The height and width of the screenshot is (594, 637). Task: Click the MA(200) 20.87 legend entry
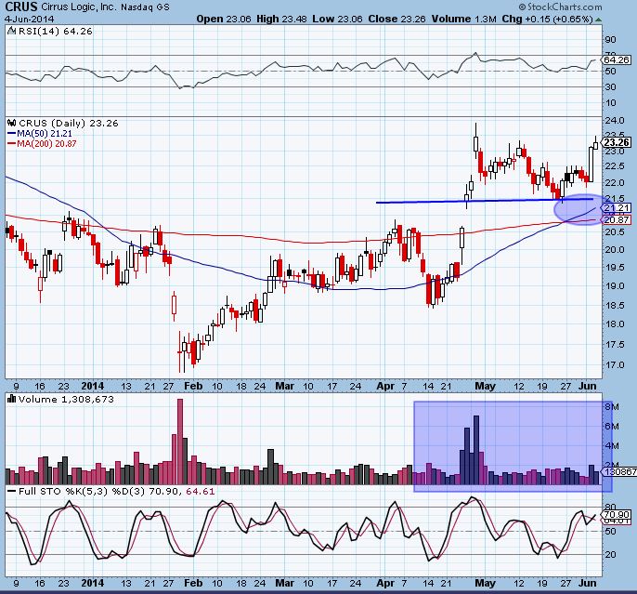coord(42,143)
